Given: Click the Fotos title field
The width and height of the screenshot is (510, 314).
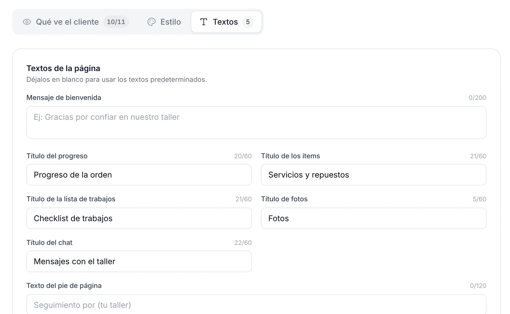Looking at the screenshot, I should click(x=374, y=218).
